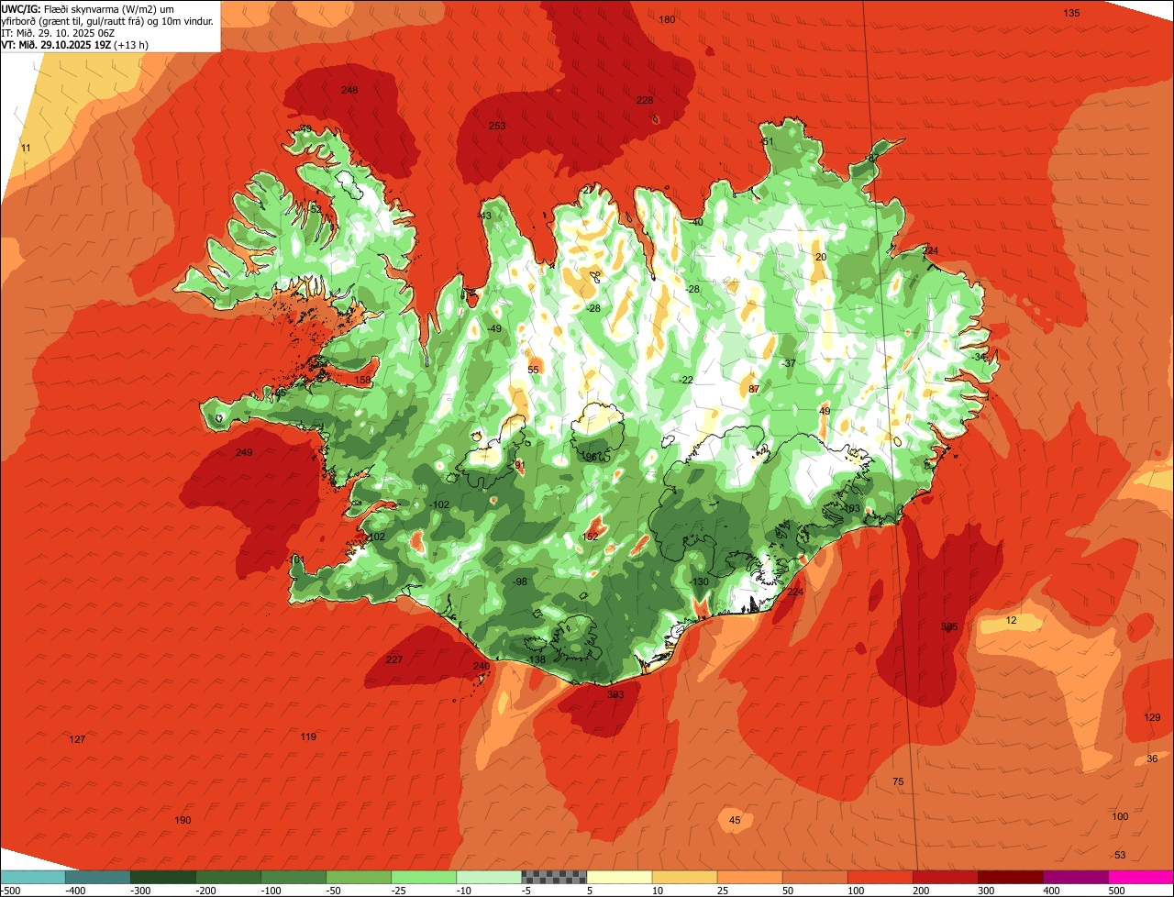This screenshot has width=1174, height=897.
Task: Click the red 200 to 300 legend swatch
Action: 945,877
